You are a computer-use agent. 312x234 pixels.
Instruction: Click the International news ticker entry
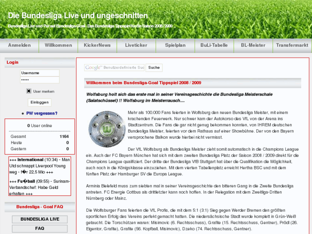point(39,166)
